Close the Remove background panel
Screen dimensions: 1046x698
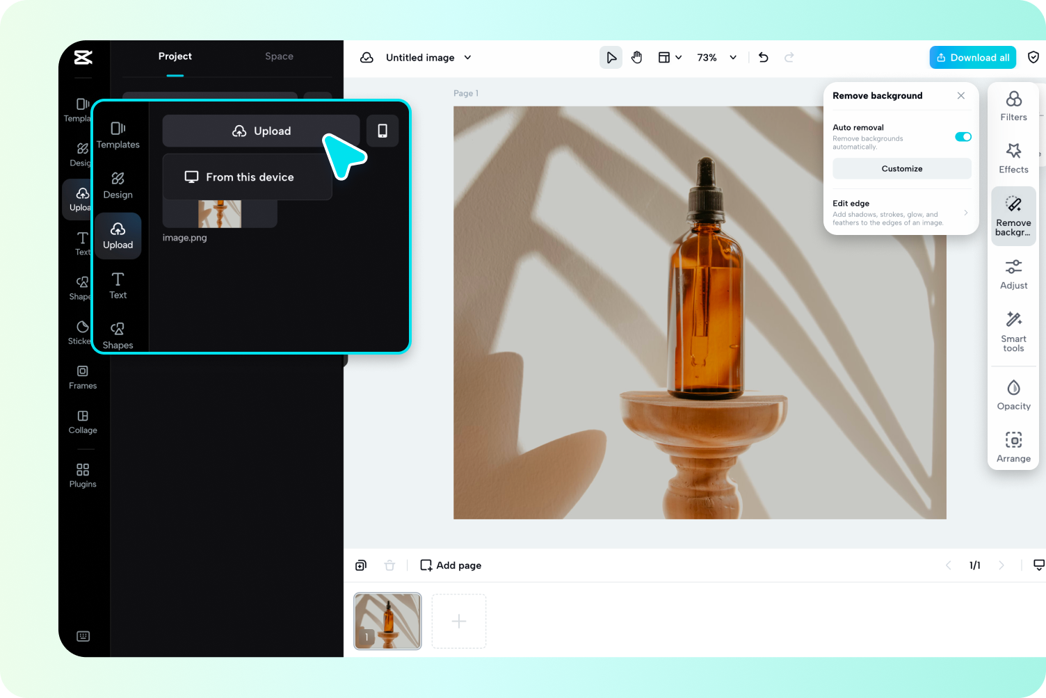click(960, 96)
